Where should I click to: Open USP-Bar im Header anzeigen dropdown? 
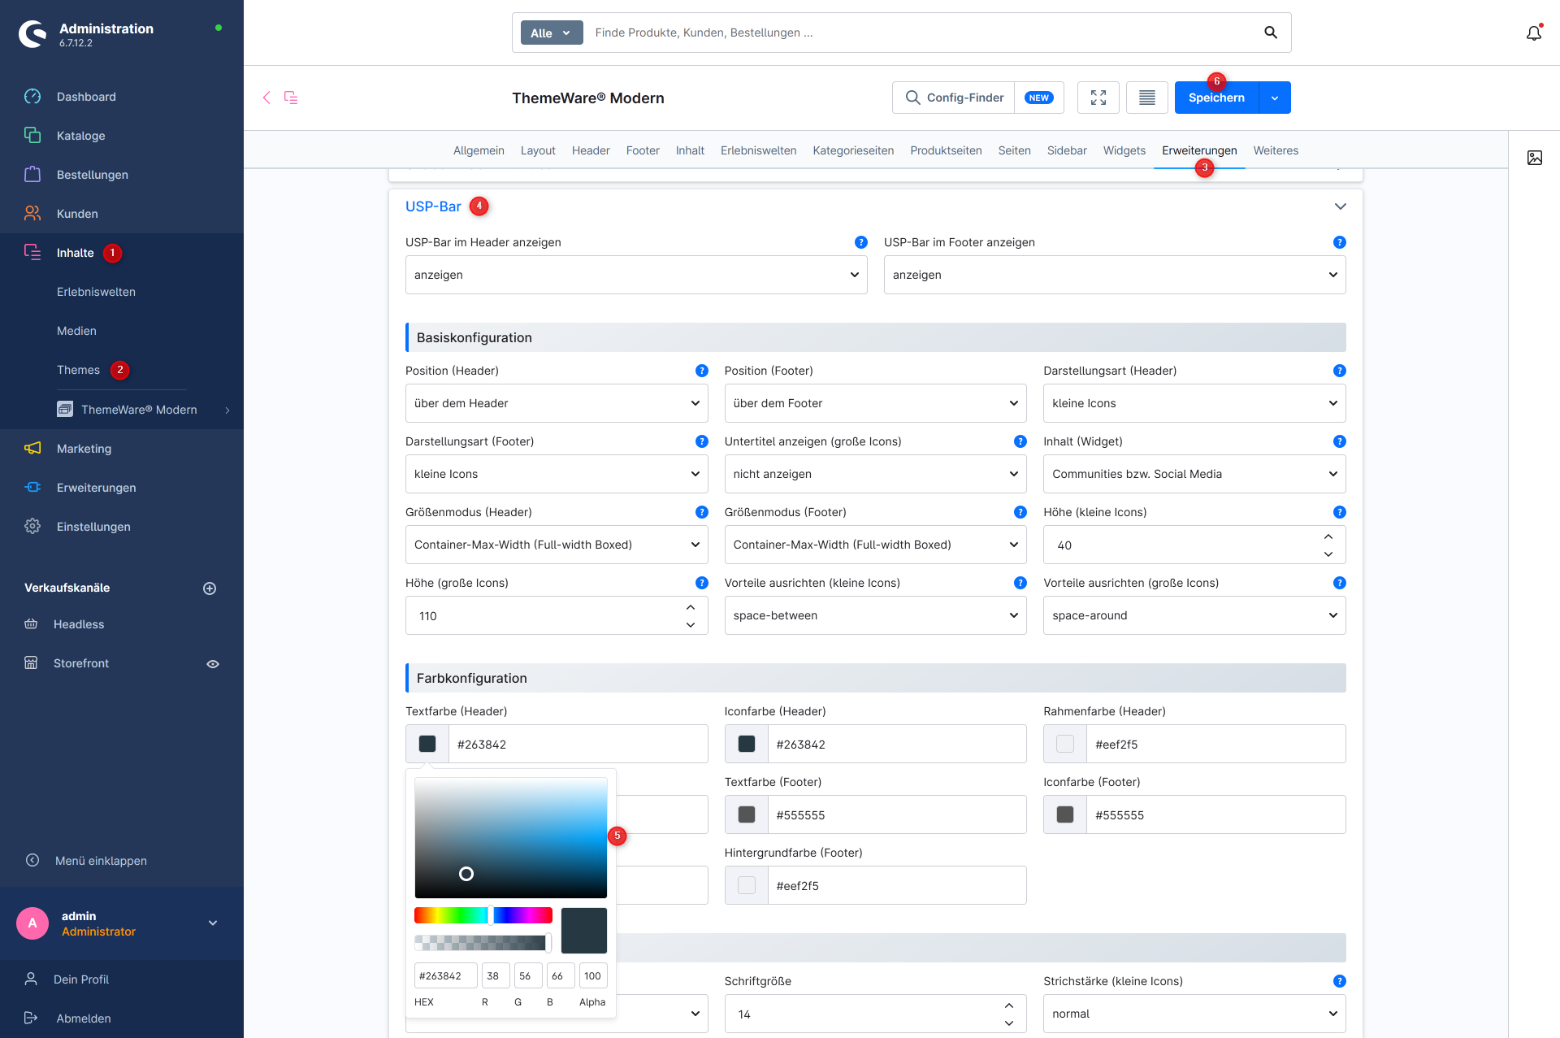(636, 275)
